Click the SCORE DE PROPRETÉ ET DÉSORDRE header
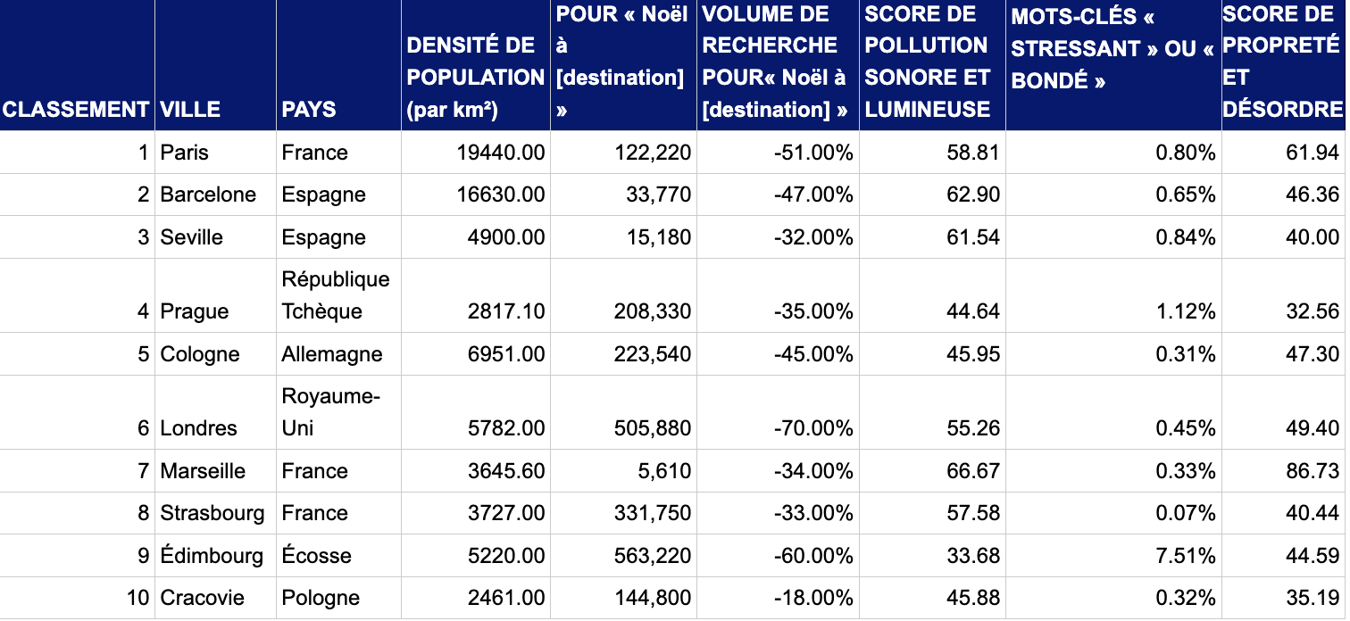This screenshot has width=1350, height=621. [1282, 62]
